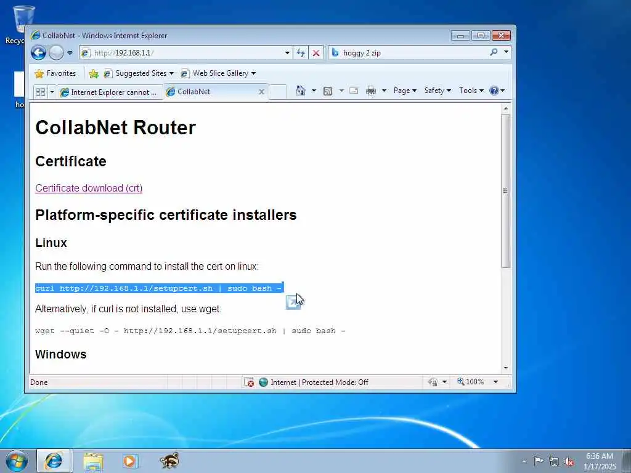This screenshot has height=473, width=631.
Task: Click the wget --quiet setupcert.sh command text
Action: [x=190, y=331]
